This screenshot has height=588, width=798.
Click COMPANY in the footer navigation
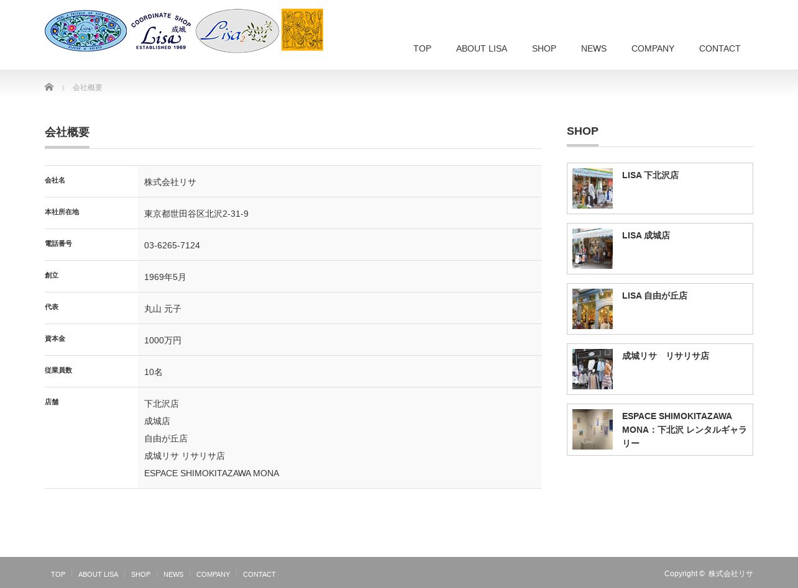point(213,574)
